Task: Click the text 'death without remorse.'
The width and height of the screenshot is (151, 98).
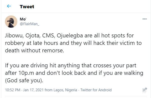Action: (34, 50)
